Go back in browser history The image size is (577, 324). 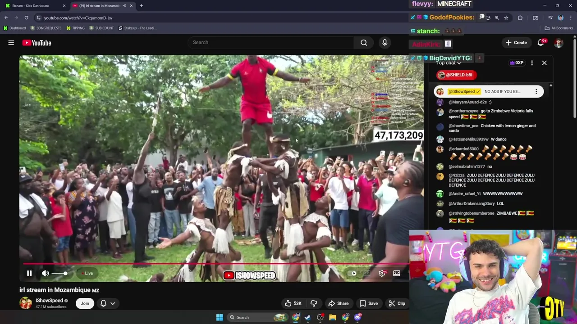(x=6, y=18)
